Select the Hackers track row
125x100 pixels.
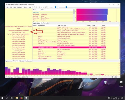[69, 51]
